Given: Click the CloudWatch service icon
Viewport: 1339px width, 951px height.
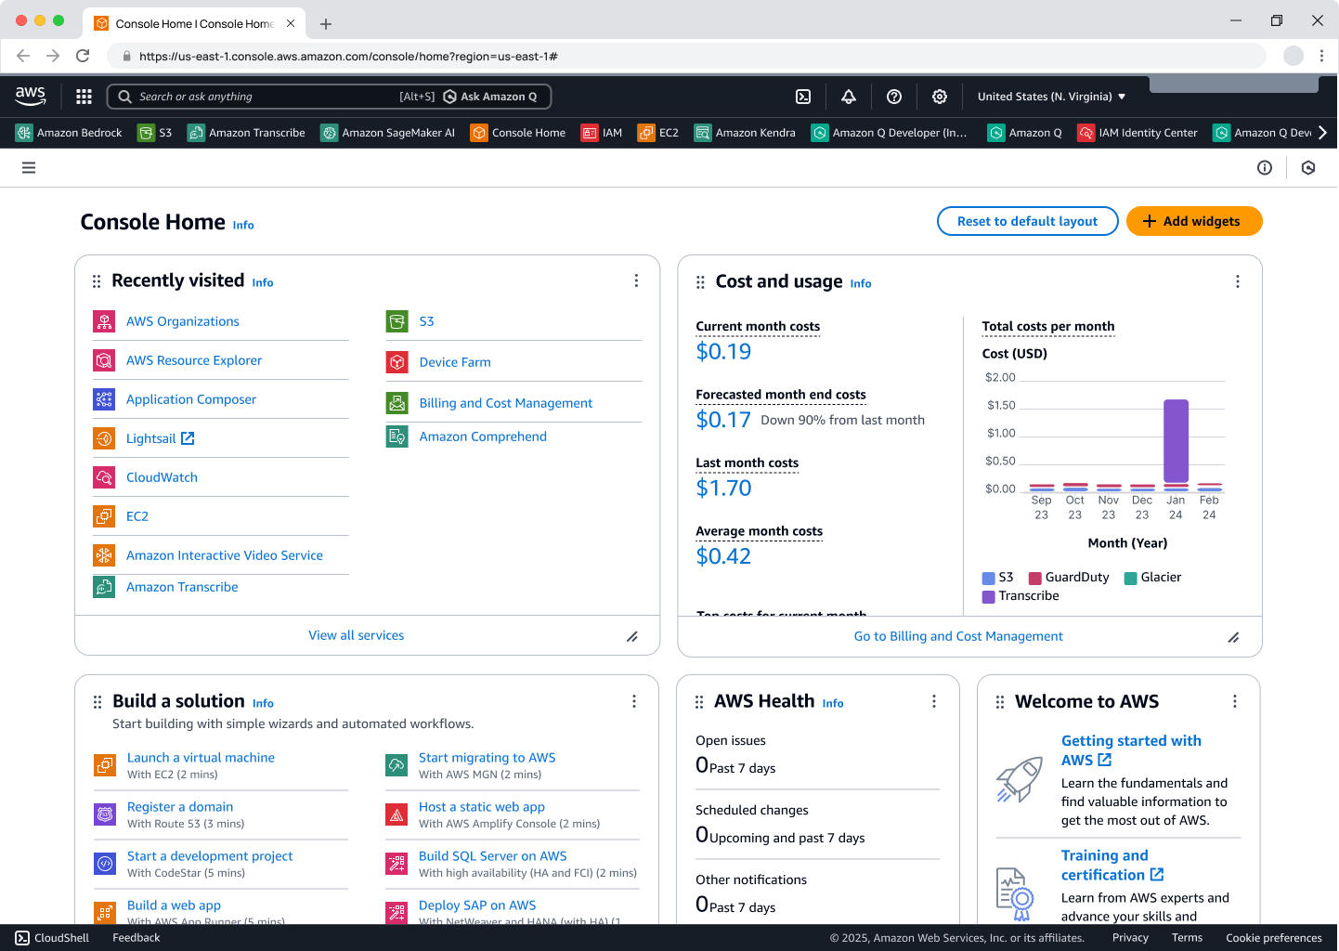Looking at the screenshot, I should click(x=104, y=477).
